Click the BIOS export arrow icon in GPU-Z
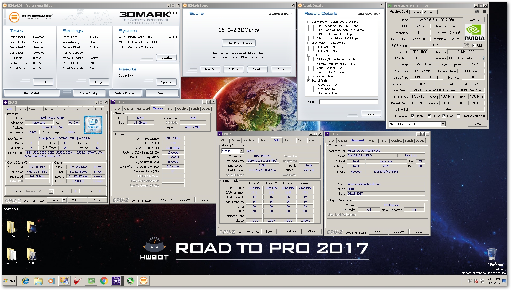The image size is (511, 290). tap(466, 45)
